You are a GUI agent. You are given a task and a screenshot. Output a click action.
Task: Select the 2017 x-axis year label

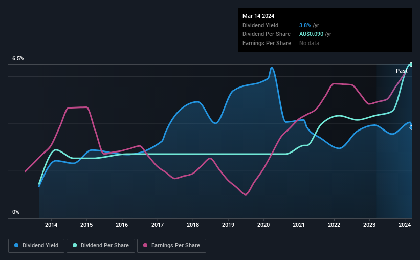pos(158,225)
